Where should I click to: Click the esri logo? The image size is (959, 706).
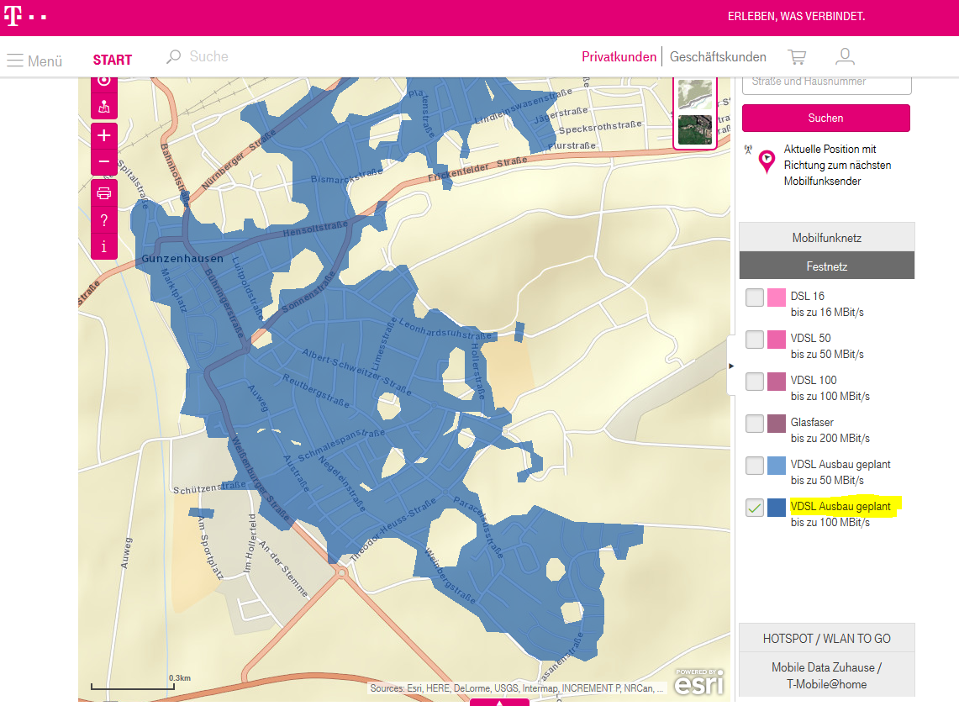click(699, 682)
